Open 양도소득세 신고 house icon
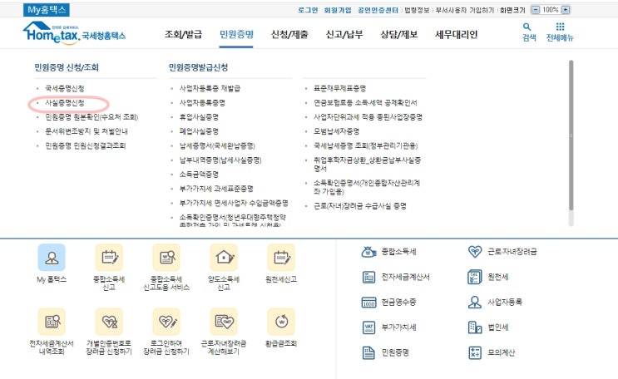This screenshot has width=618, height=379. [x=224, y=258]
